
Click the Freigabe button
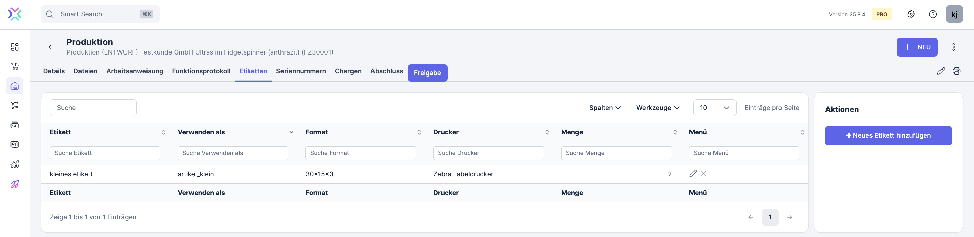point(427,73)
